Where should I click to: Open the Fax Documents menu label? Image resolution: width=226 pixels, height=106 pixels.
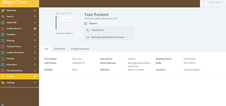(14, 70)
